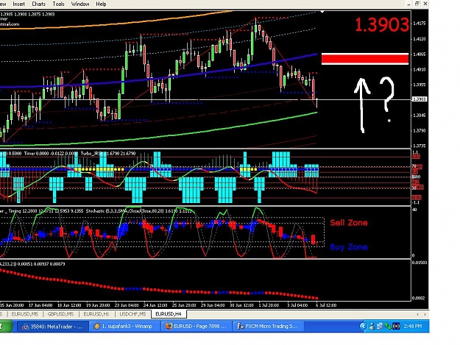460x345 pixels.
Task: Click the 1 Jul 20:00 time label
Action: [x=269, y=305]
